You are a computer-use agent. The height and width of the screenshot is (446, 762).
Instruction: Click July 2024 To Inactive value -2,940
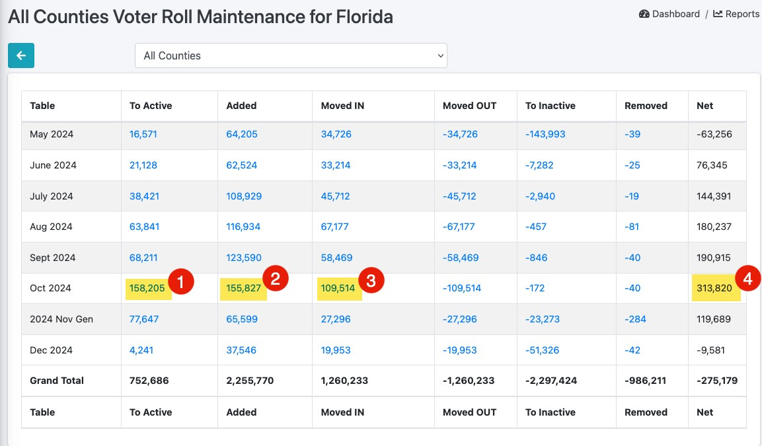(x=540, y=196)
